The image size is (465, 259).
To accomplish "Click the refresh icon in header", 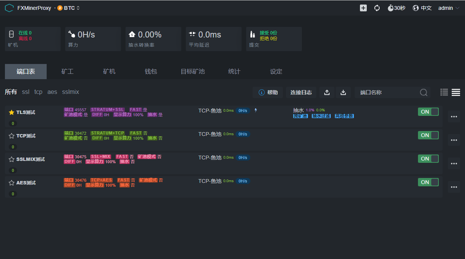I will pos(377,8).
